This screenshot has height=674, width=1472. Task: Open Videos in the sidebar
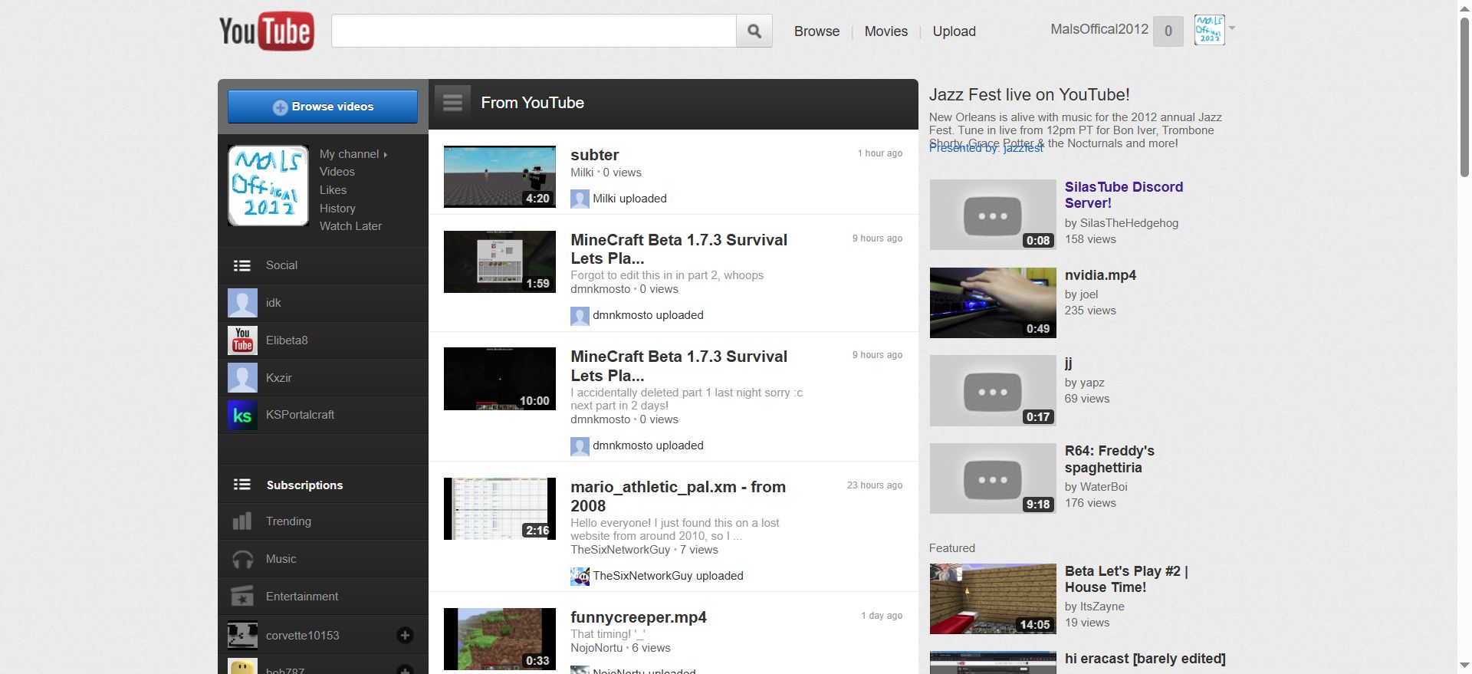pos(337,172)
